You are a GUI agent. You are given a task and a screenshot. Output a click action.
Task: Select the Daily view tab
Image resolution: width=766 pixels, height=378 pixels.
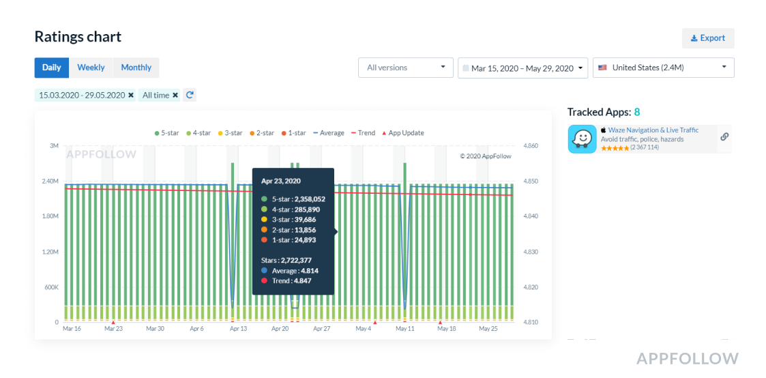pos(52,68)
